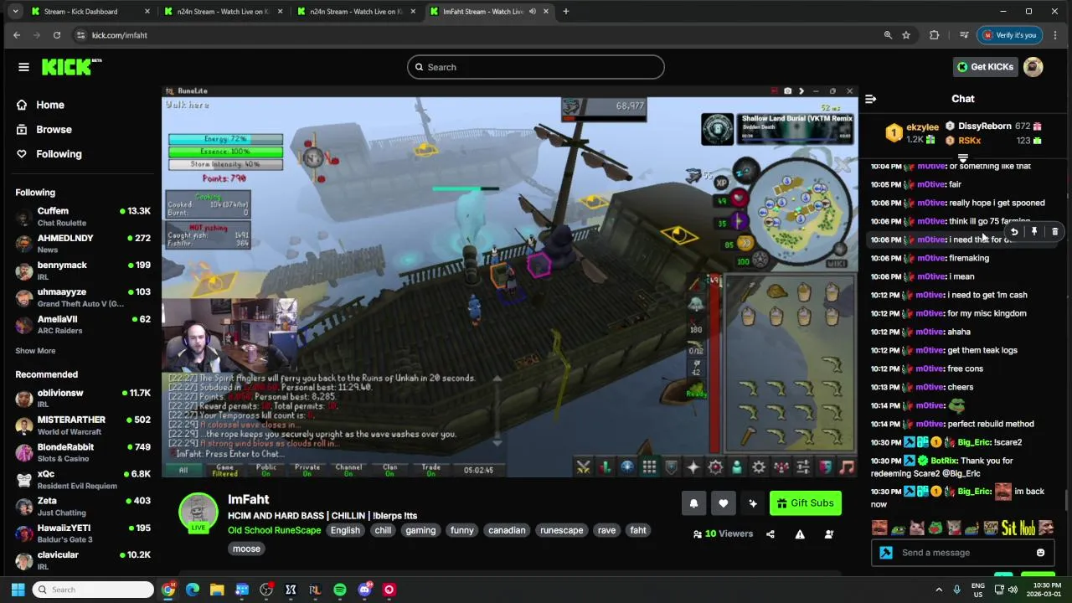Open the in-game settings gear tab
1072x603 pixels.
[759, 467]
